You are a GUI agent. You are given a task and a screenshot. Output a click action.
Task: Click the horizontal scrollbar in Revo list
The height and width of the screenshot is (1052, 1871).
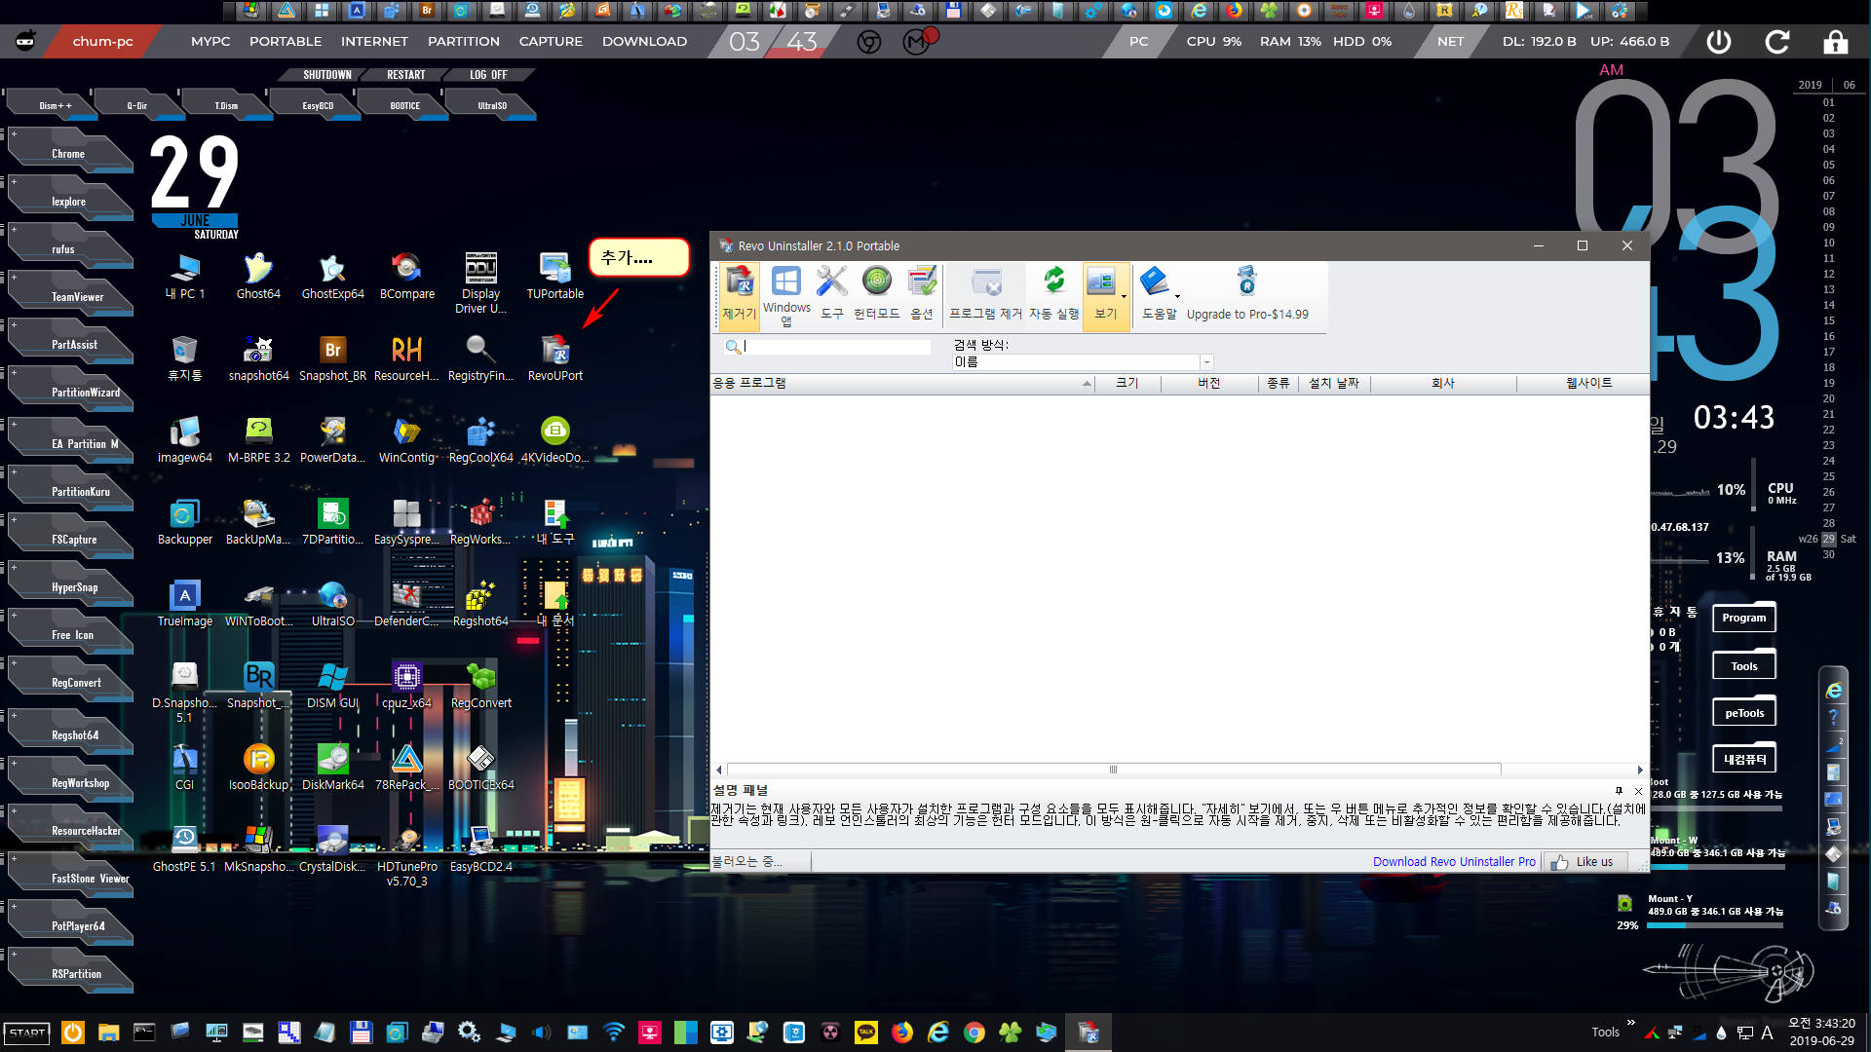point(1114,770)
